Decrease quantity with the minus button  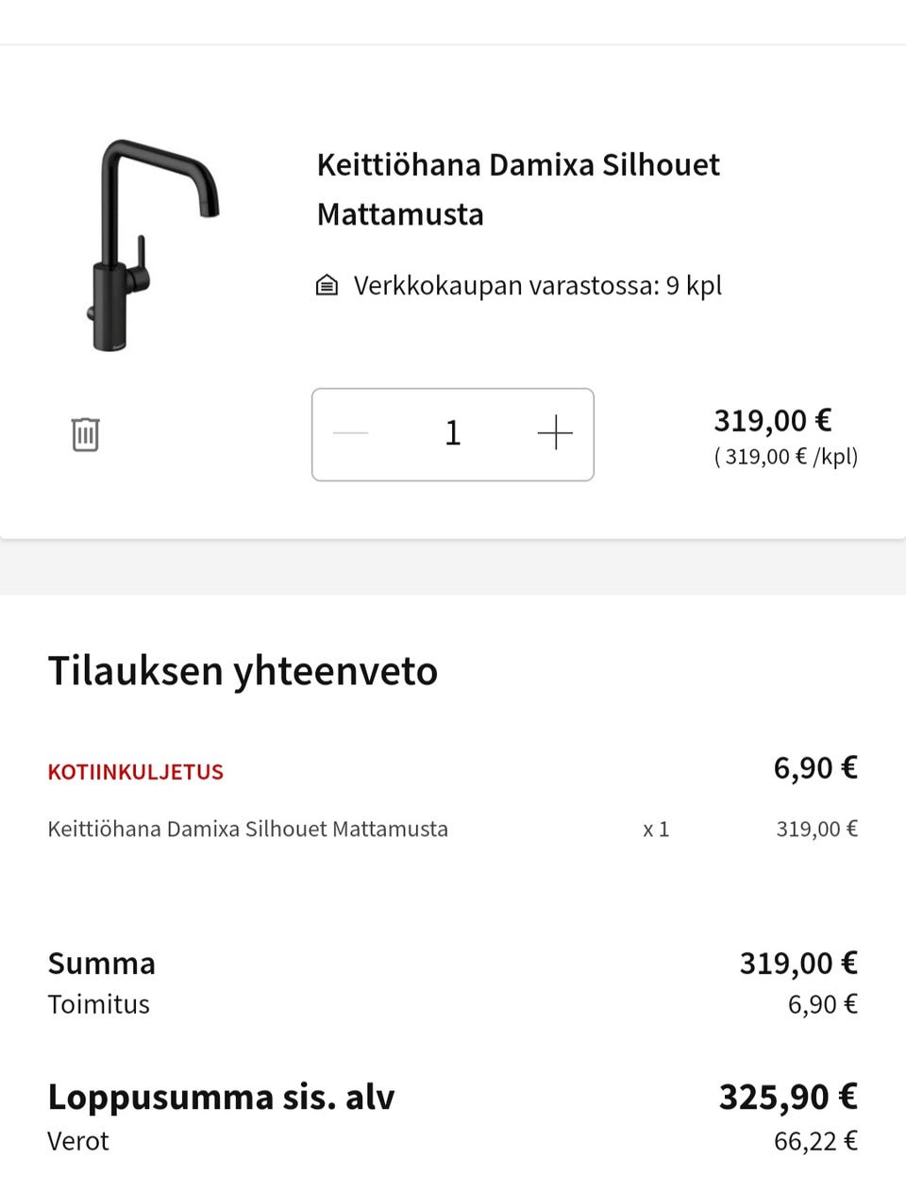(351, 433)
